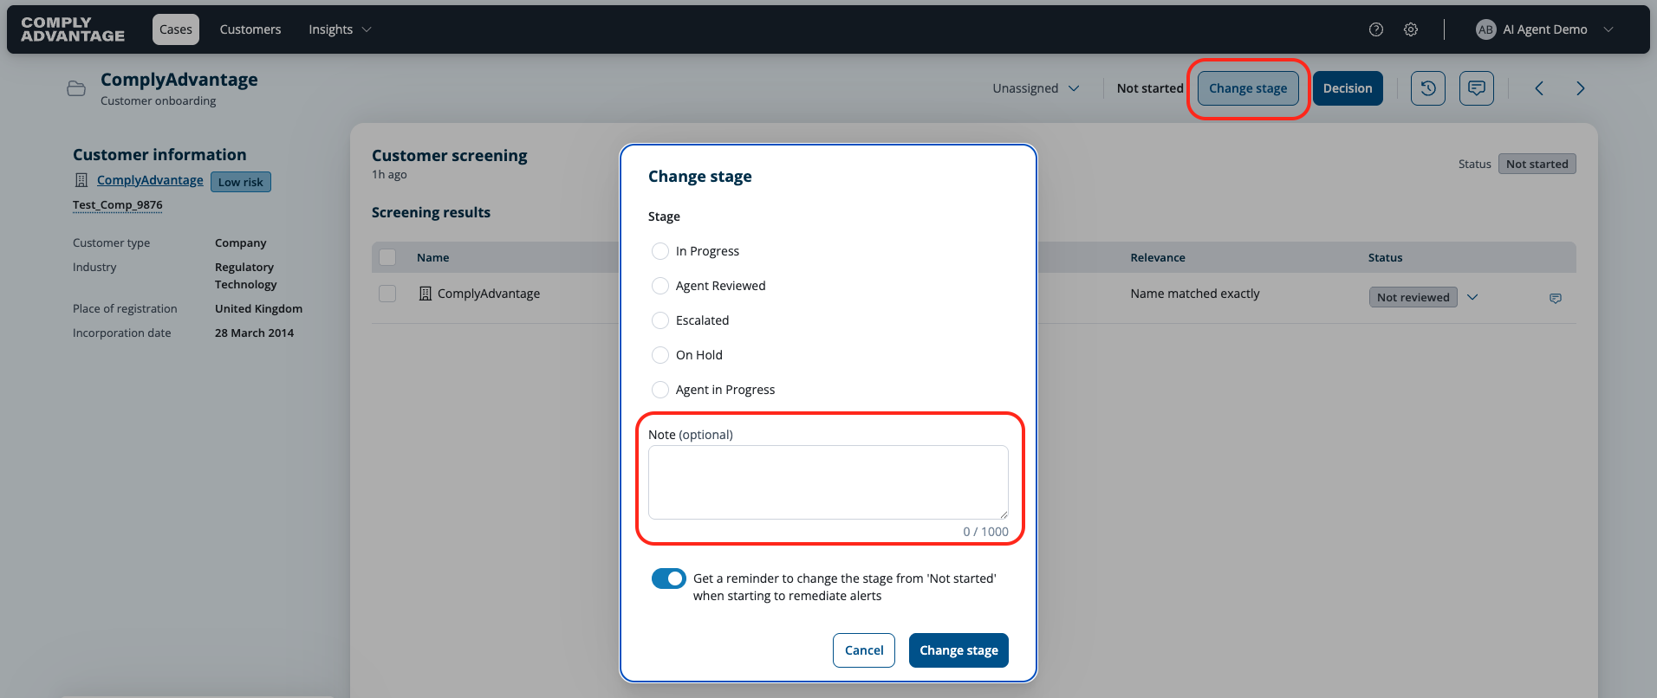Go to previous case arrow
Viewport: 1657px width, 698px height.
1539,88
